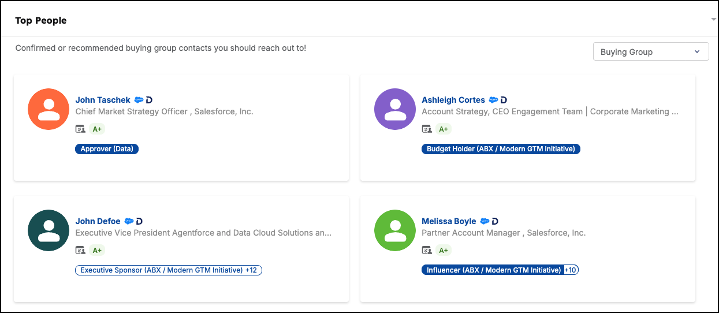Click the Budget Holder (ABX / Modern GTM Initiative) tag

501,149
